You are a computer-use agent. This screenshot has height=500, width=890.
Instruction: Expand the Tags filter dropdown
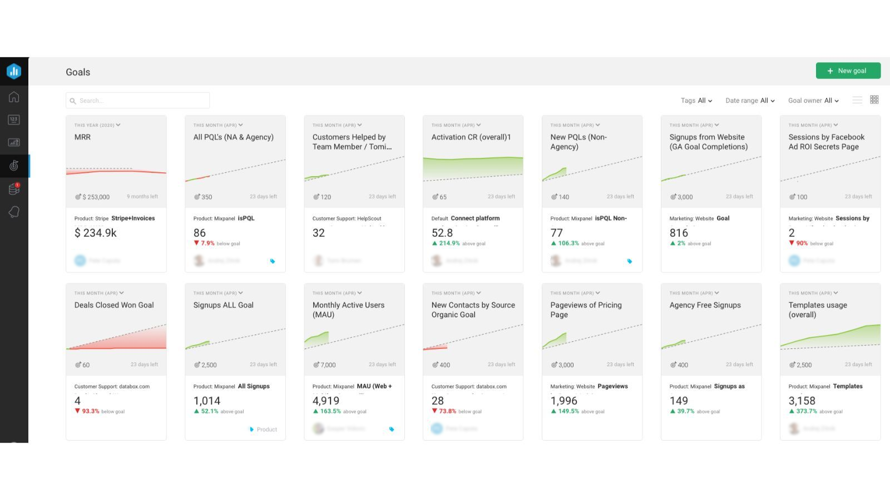point(696,101)
